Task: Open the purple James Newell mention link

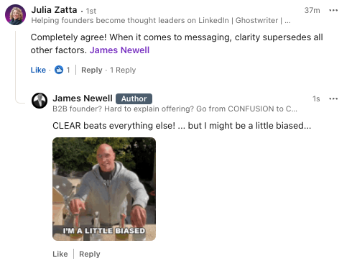Action: pyautogui.click(x=119, y=50)
